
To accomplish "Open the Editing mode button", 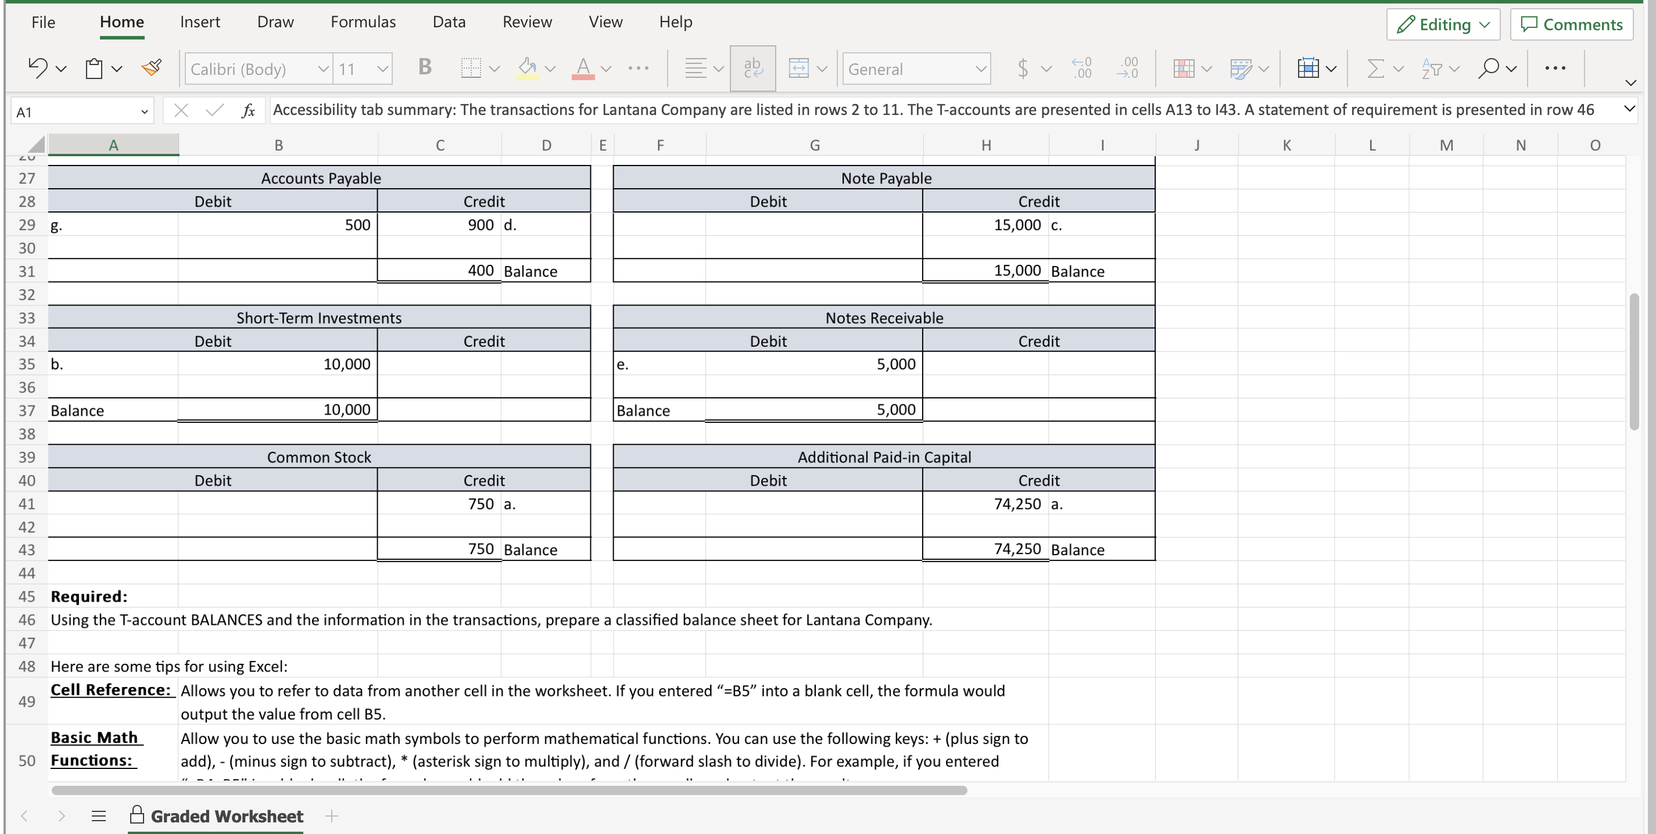I will pos(1443,24).
